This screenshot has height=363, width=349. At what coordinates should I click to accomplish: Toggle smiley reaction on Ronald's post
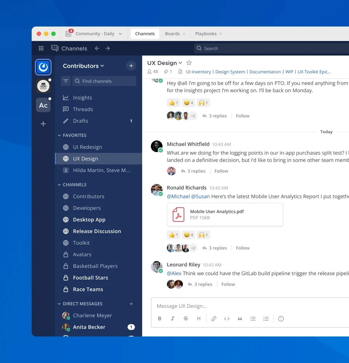pos(188,235)
